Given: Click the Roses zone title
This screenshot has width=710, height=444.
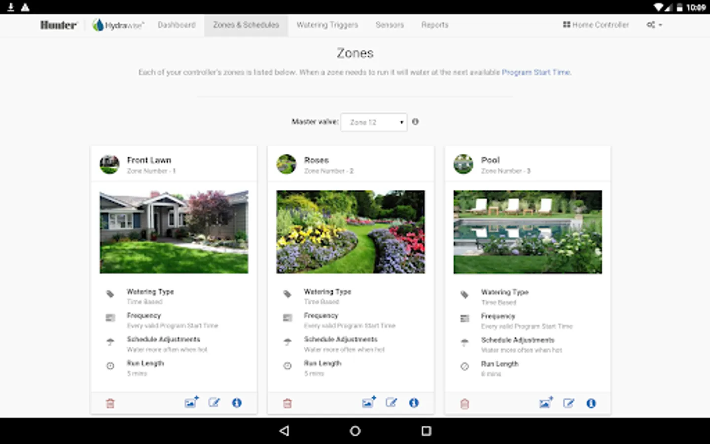Looking at the screenshot, I should tap(317, 160).
